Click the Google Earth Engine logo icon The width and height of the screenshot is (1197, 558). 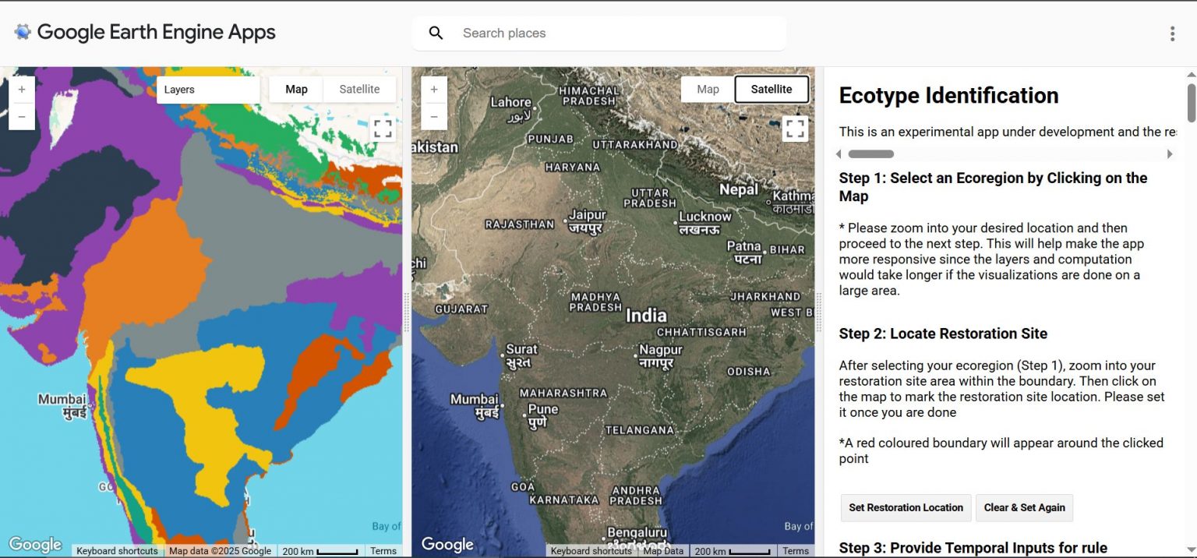coord(23,32)
